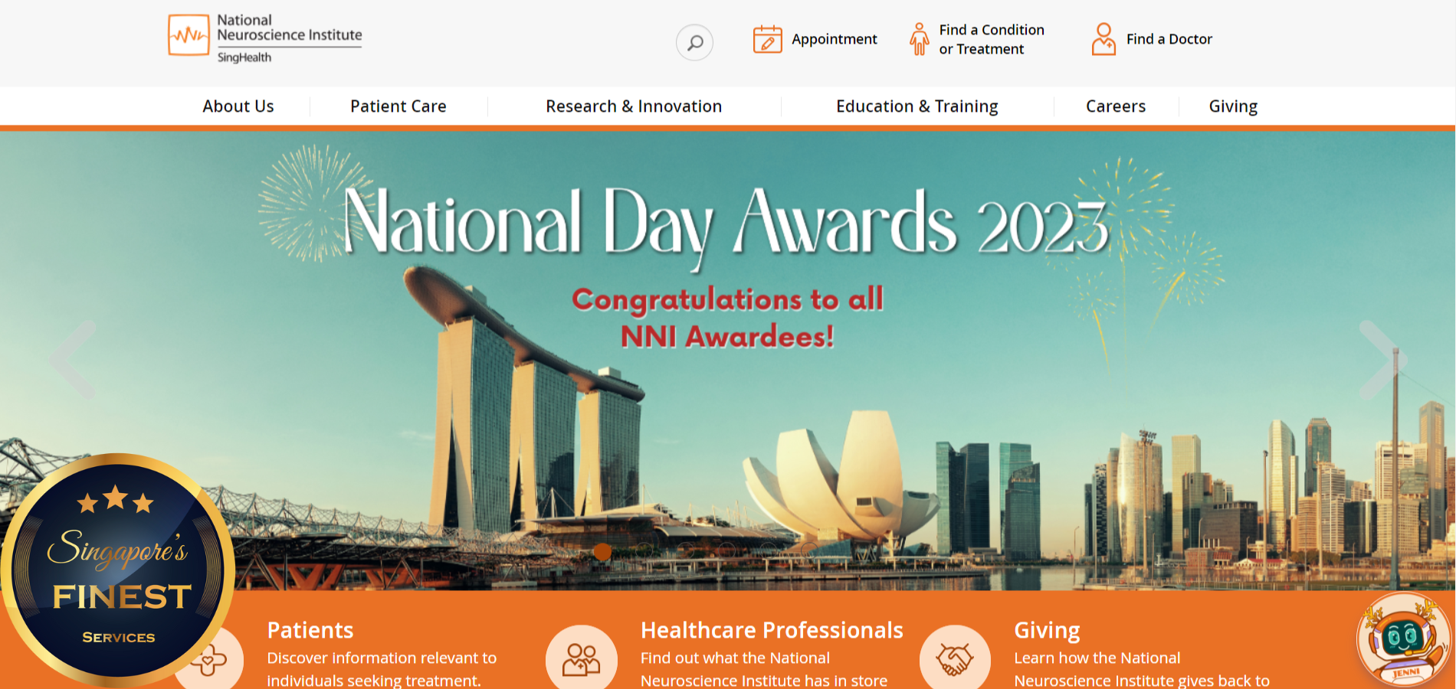Viewport: 1456px width, 689px height.
Task: Click the National Neuroscience Institute logo
Action: click(x=265, y=38)
